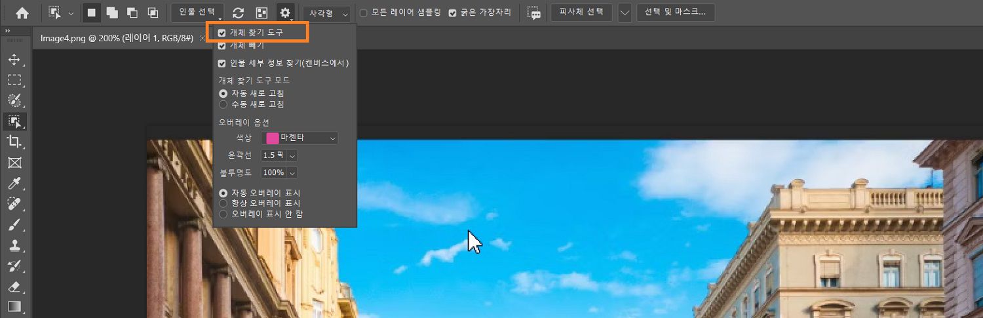Select the 항상 오버레이 표시 radio button
Image resolution: width=983 pixels, height=318 pixels.
(x=223, y=203)
